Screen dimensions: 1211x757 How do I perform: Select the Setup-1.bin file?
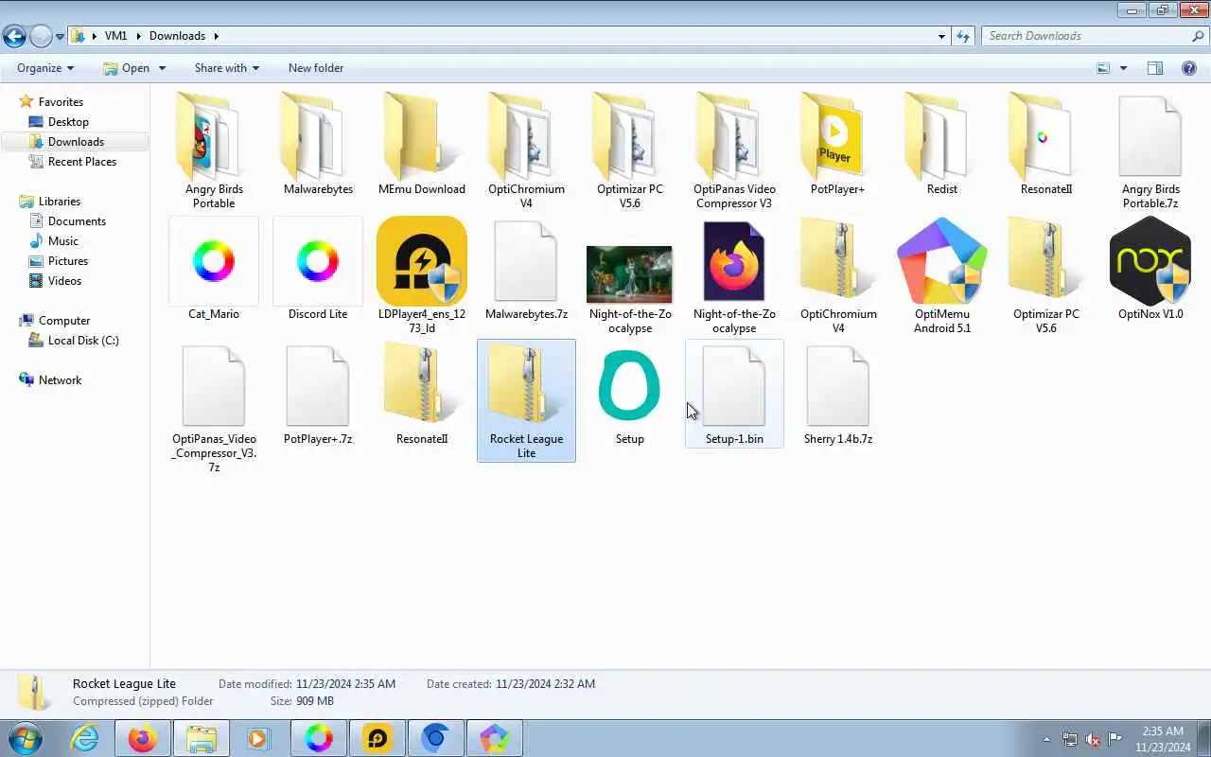(x=734, y=395)
